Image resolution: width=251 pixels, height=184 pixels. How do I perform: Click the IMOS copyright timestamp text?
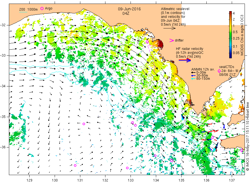[248, 136]
